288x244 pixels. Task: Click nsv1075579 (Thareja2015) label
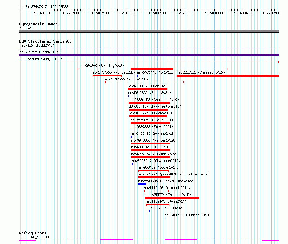coord(168,195)
